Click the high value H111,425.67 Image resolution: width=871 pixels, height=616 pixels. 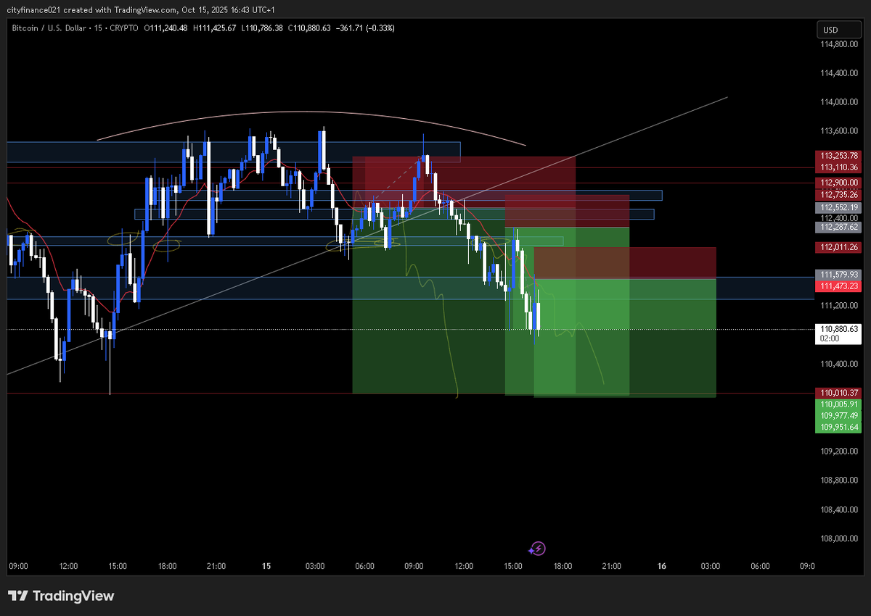[216, 28]
